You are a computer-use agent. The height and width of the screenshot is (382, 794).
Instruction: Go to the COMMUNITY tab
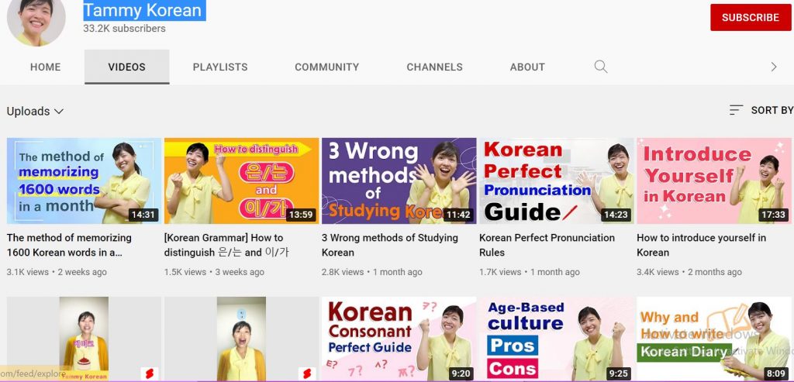tap(327, 67)
